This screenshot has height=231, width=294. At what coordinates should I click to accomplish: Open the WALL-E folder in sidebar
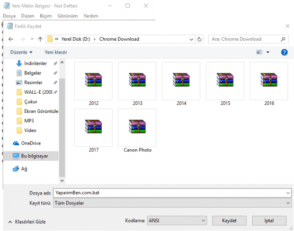click(x=34, y=92)
